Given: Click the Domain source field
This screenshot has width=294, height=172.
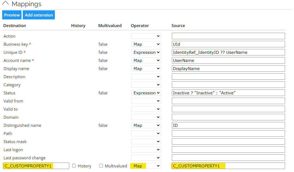Looking at the screenshot, I should [228, 117].
